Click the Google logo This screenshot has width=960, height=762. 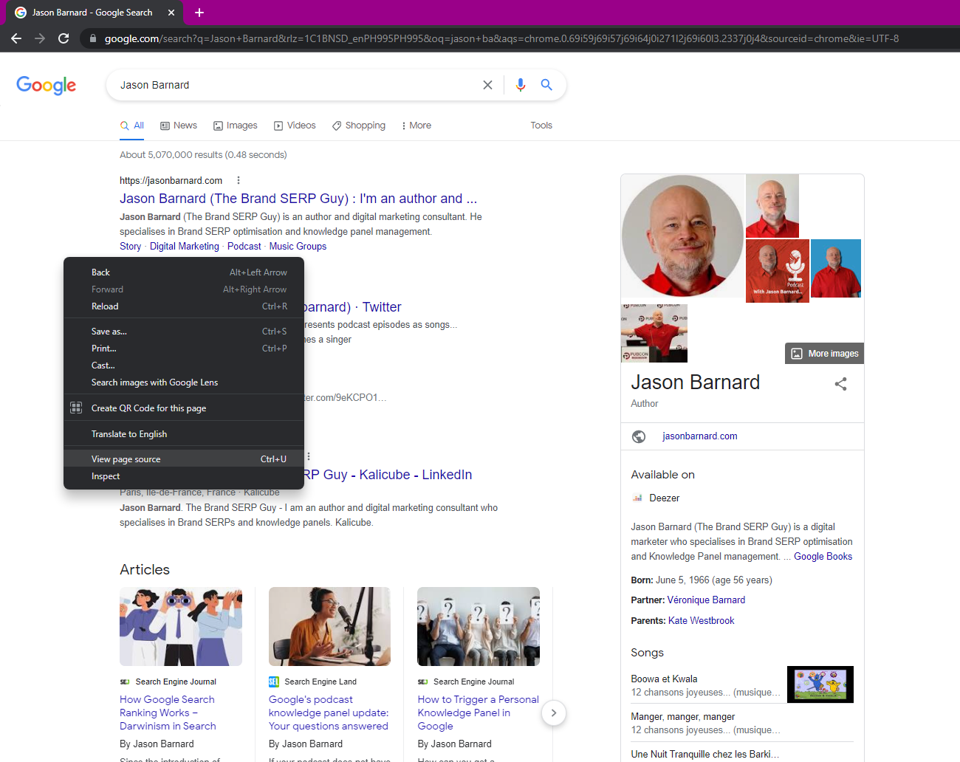47,86
